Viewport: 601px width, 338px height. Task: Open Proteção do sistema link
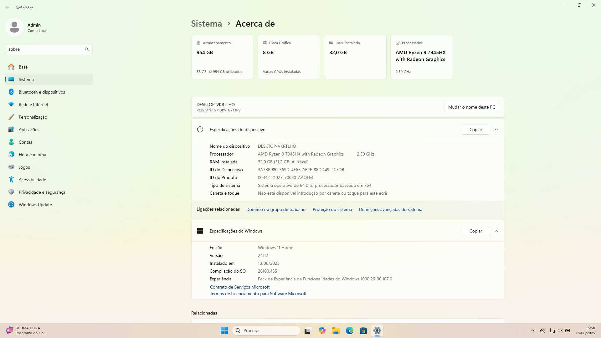[x=332, y=209]
